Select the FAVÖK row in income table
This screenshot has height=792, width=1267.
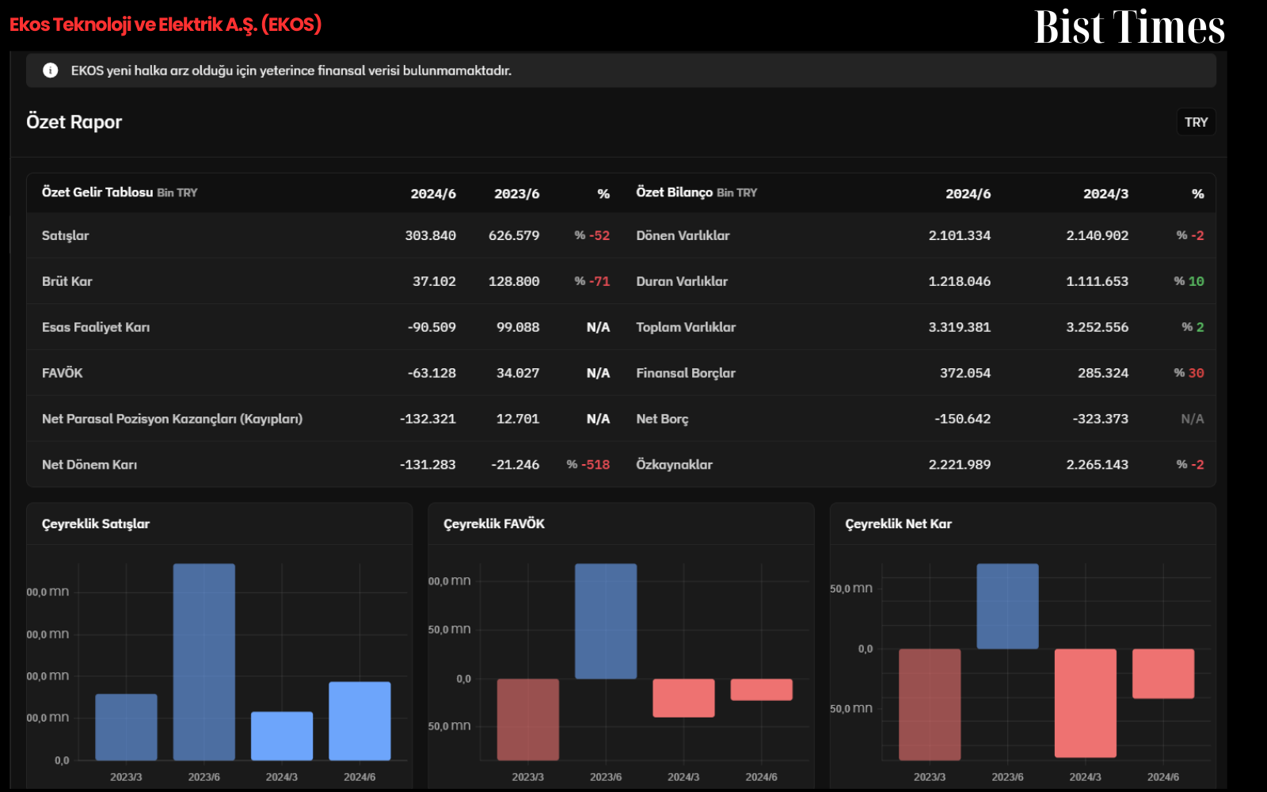325,373
